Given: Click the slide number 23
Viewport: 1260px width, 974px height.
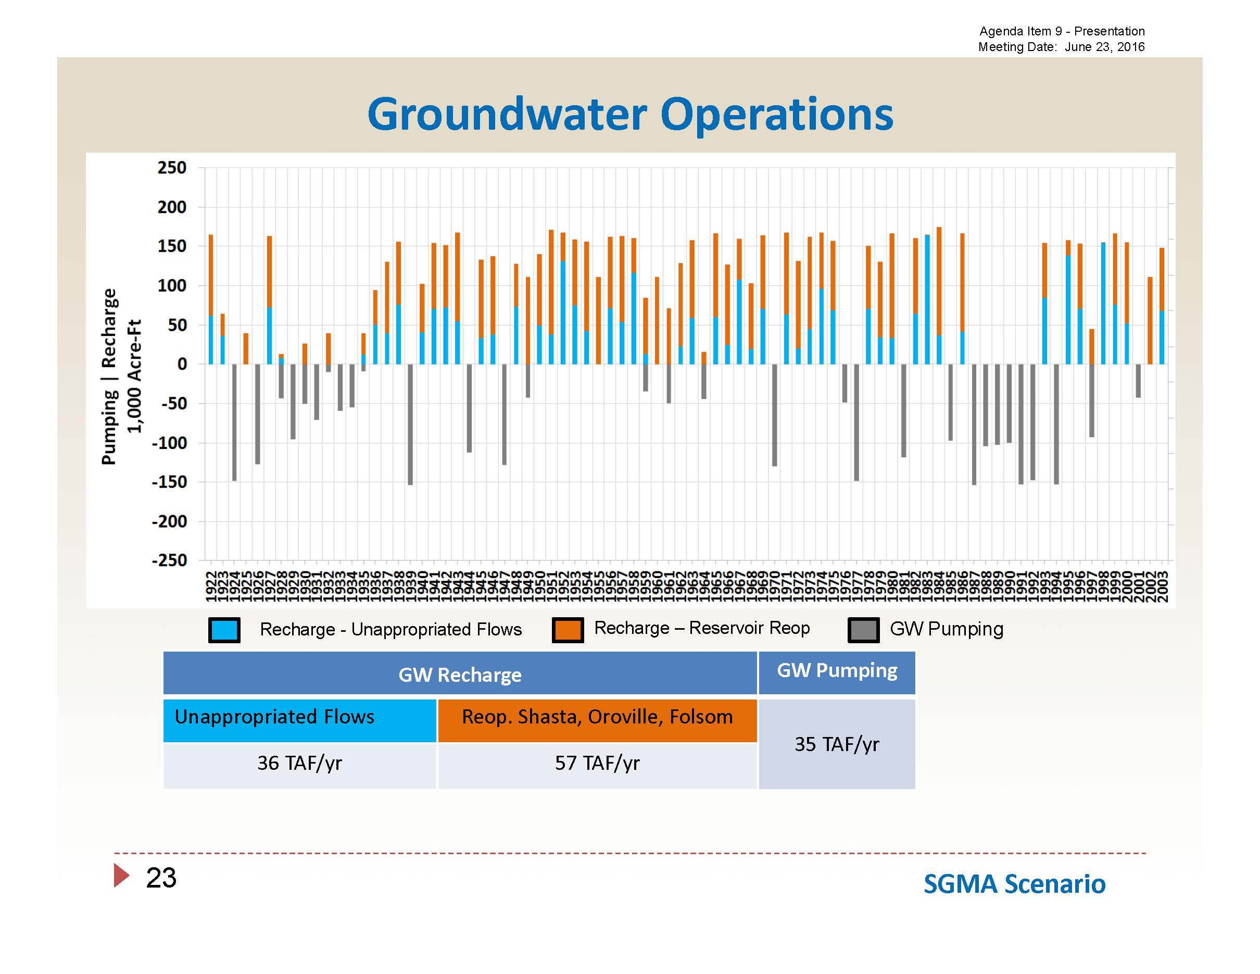Looking at the screenshot, I should coord(161,878).
